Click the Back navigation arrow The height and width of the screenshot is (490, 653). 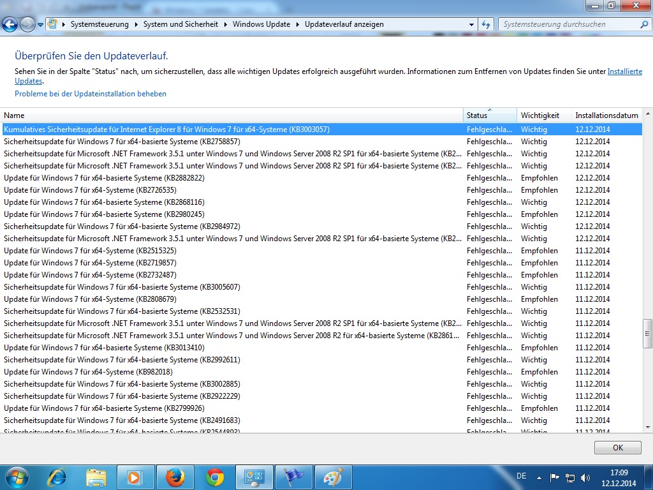[x=10, y=25]
